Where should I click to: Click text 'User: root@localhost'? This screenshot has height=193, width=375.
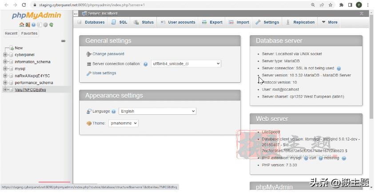tap(280, 89)
